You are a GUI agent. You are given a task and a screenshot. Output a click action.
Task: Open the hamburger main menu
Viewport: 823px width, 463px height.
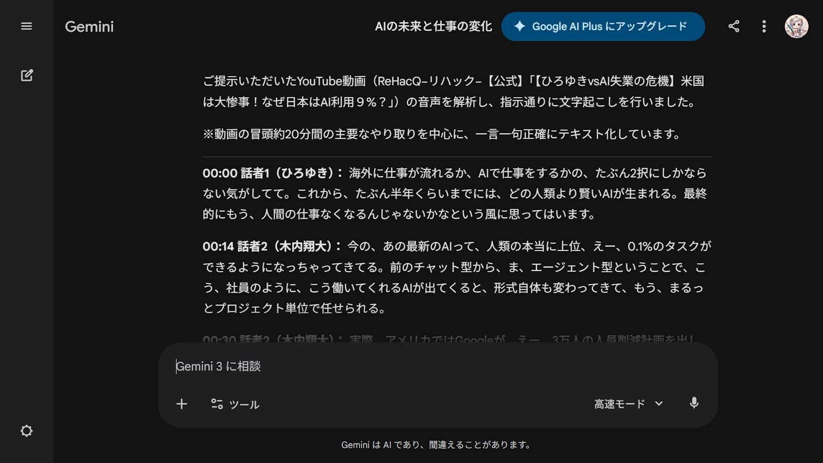[26, 26]
